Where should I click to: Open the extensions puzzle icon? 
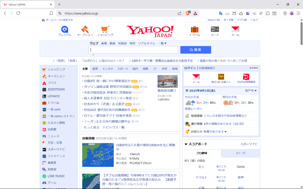[267, 13]
